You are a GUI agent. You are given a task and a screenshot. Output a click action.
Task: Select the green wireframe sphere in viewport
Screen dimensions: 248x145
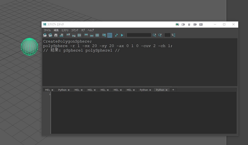[29, 47]
